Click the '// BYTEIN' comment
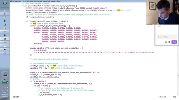The width and height of the screenshot is (179, 100). (x=34, y=79)
